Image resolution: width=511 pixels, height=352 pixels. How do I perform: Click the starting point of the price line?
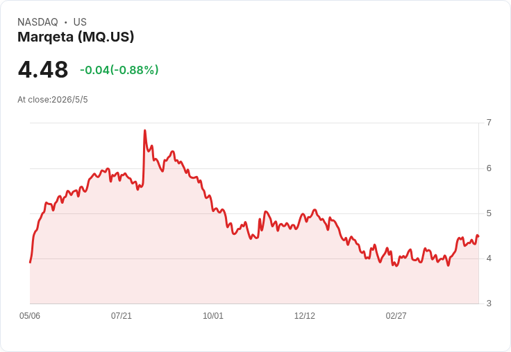pos(31,262)
